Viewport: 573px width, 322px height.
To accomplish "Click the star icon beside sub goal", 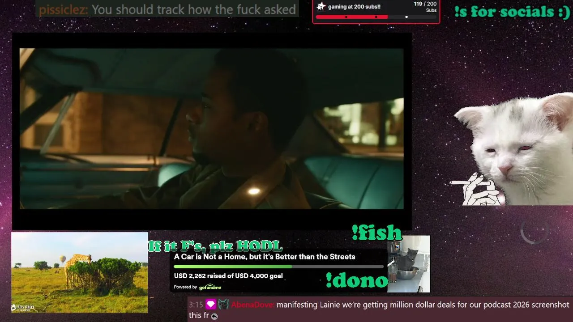I will [x=321, y=6].
